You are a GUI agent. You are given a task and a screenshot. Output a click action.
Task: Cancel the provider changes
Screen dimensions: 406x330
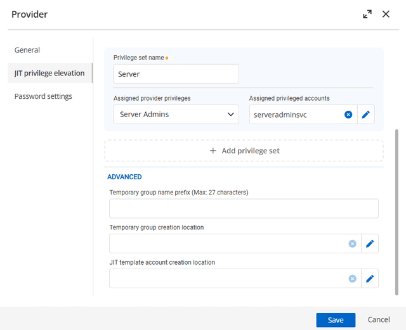point(379,320)
